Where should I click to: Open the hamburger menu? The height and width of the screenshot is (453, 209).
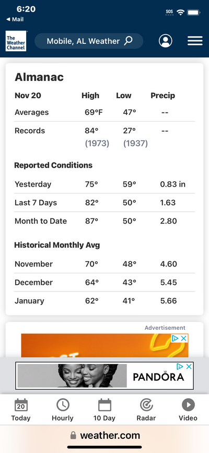point(195,41)
